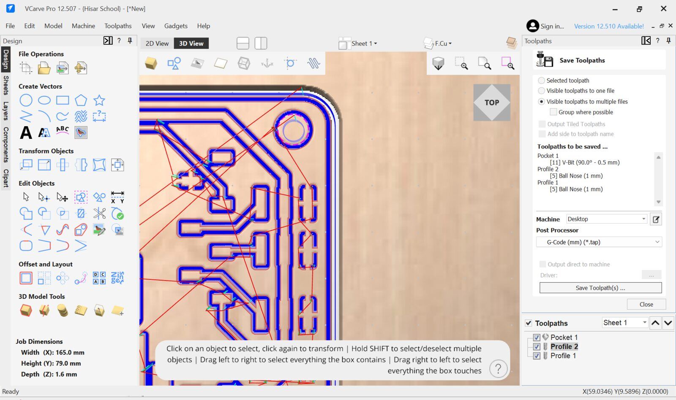The image size is (676, 400).
Task: Click the edit machine configuration button
Action: 656,219
